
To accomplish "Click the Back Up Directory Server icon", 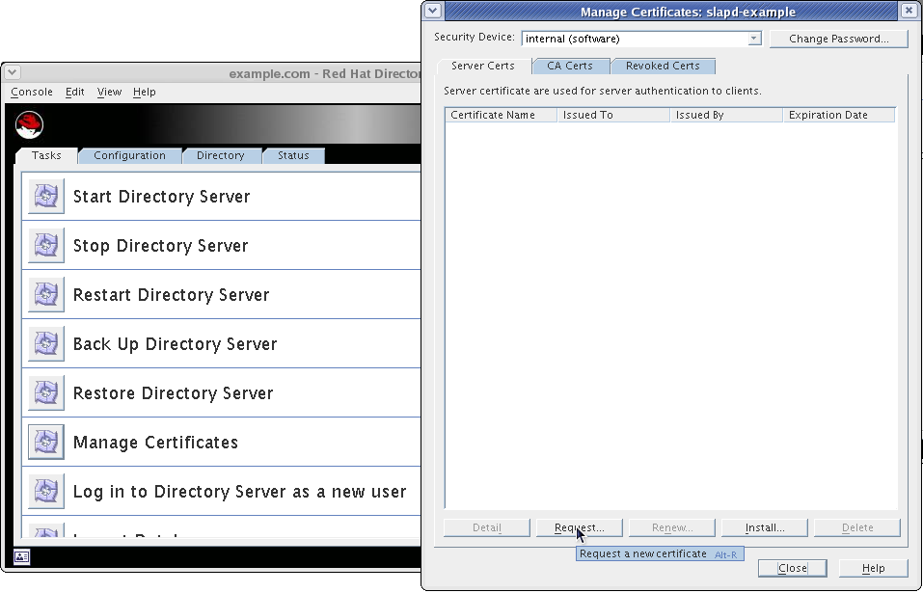I will (46, 344).
